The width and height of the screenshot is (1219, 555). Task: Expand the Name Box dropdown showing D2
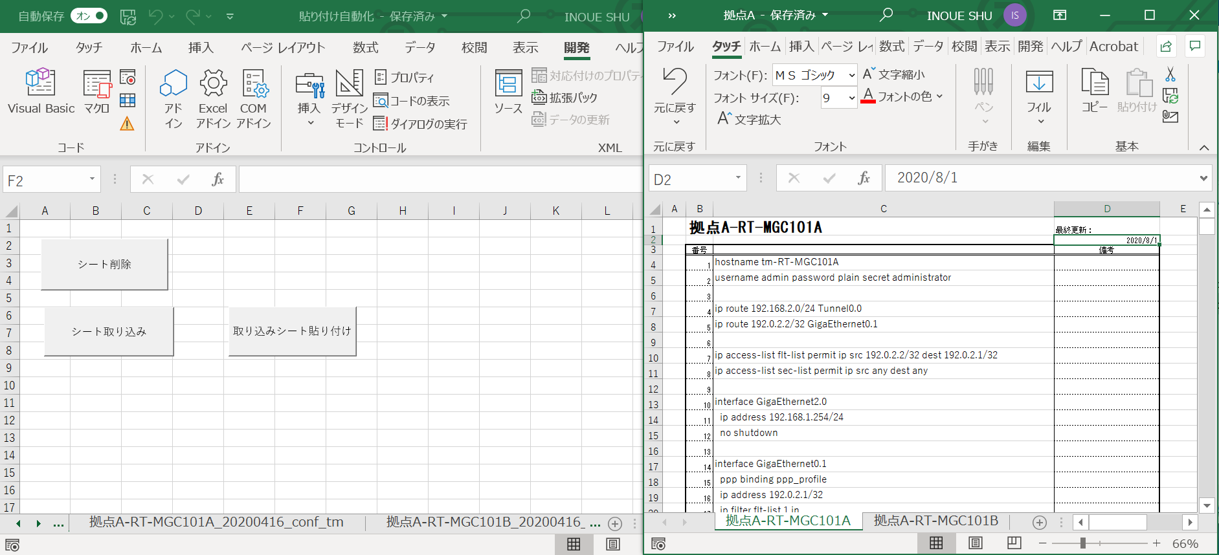coord(738,178)
